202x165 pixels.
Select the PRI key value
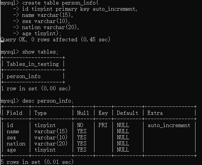pos(103,125)
